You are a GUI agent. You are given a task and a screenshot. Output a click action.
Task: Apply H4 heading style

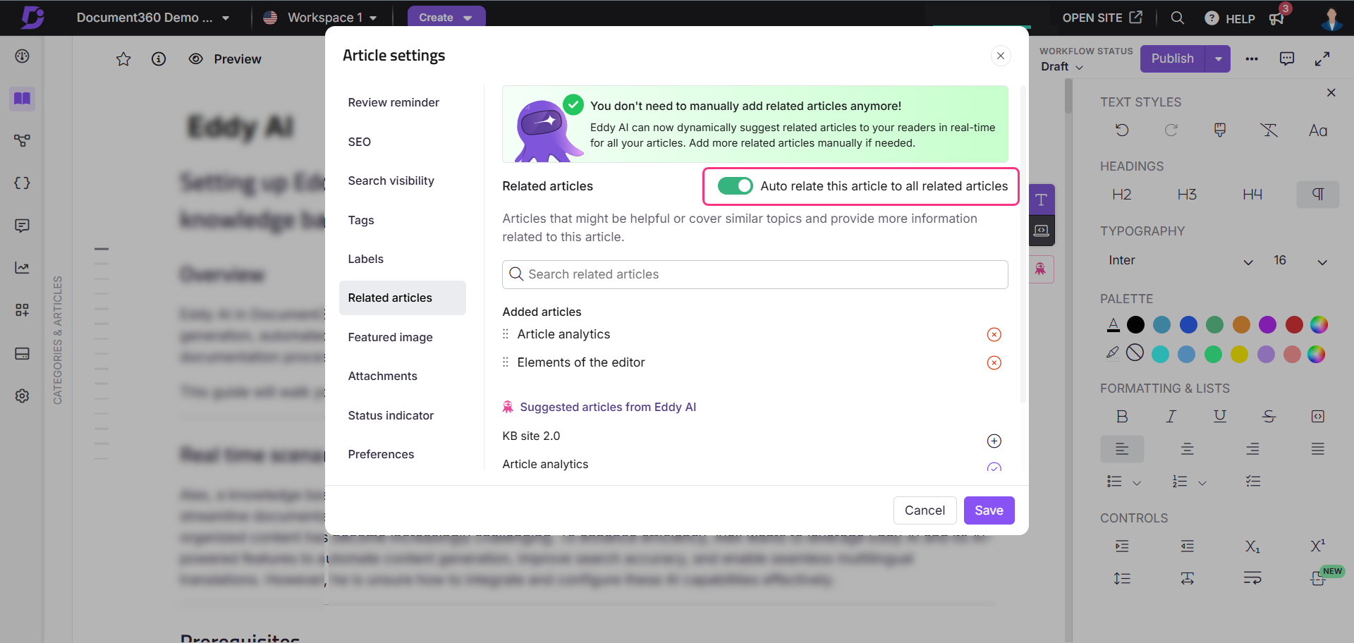coord(1252,195)
